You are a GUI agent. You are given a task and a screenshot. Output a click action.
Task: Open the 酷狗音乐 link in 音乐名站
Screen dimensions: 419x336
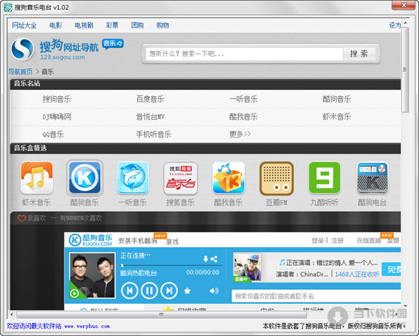click(337, 99)
